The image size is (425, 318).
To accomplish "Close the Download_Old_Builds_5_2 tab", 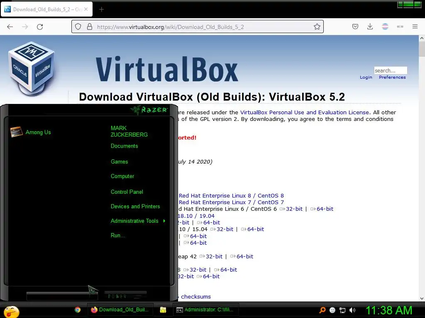I will pos(86,9).
